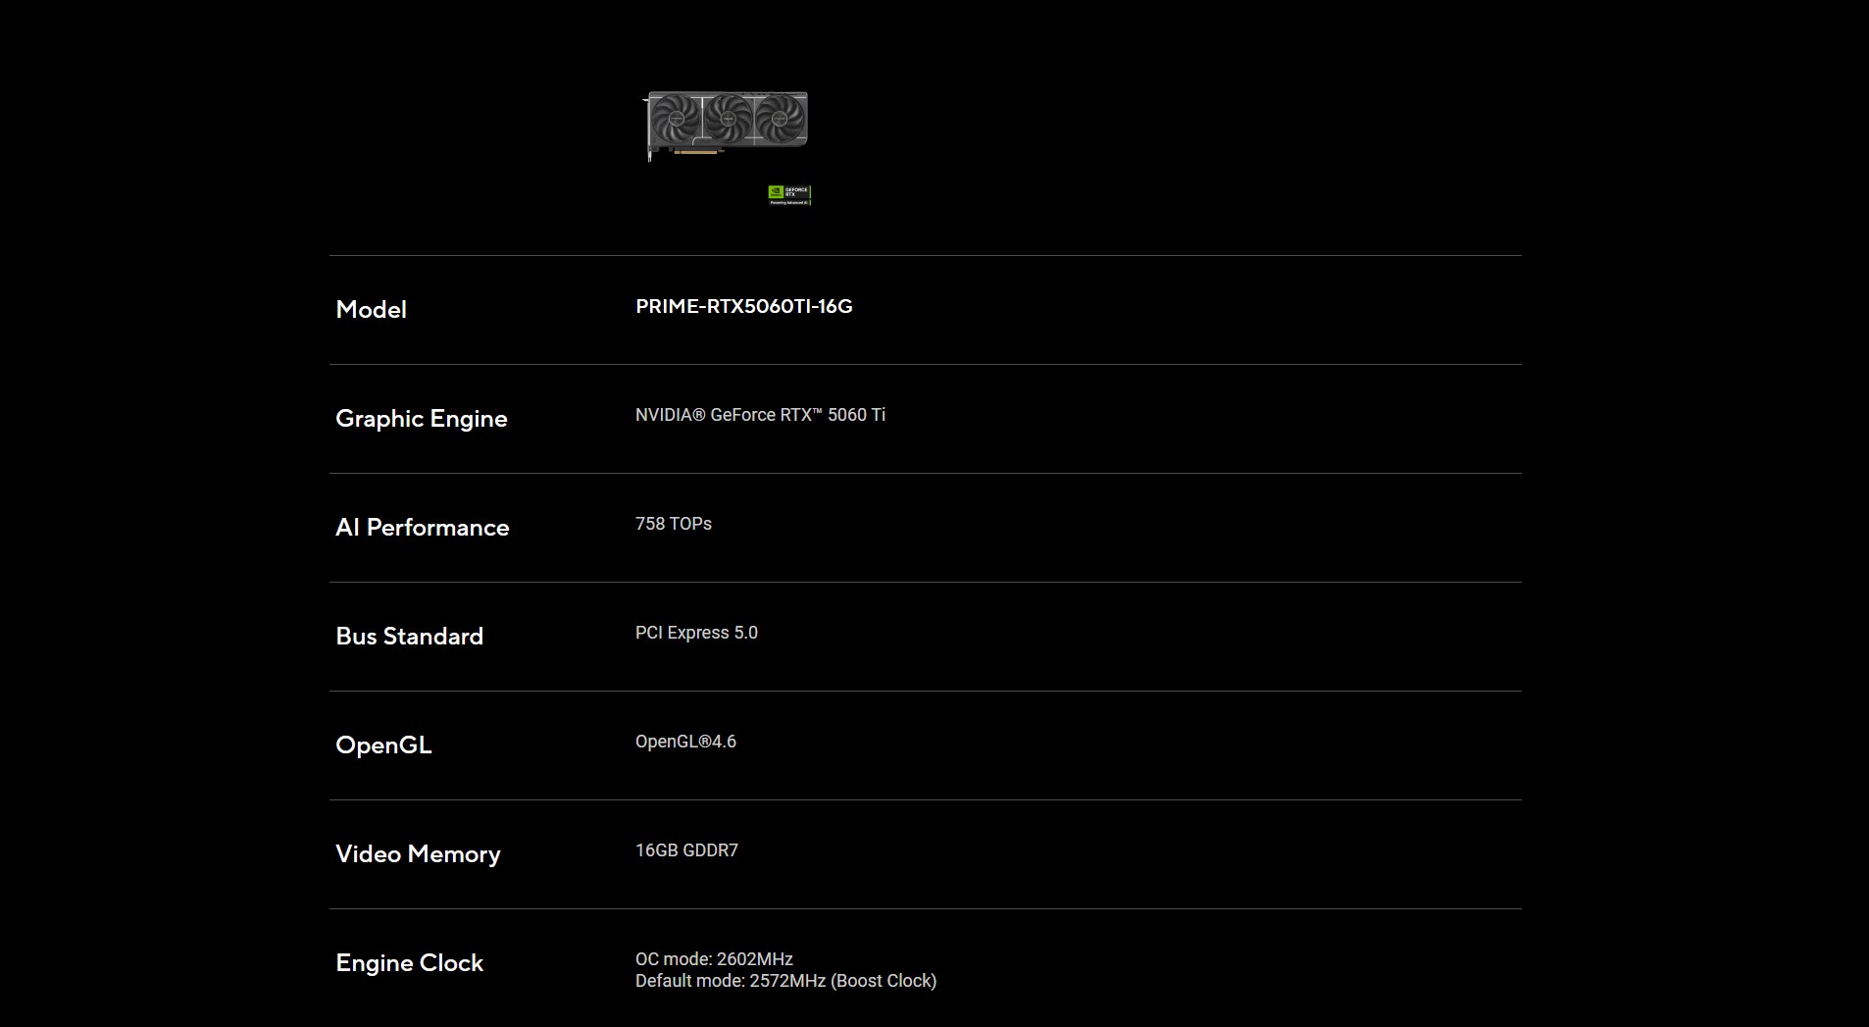This screenshot has height=1027, width=1869.
Task: Click the OpenGL®4.6 value
Action: coord(685,742)
